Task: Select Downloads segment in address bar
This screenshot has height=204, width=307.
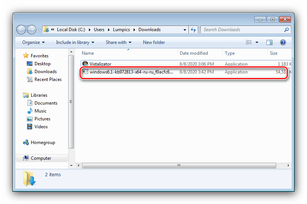Action: click(149, 30)
